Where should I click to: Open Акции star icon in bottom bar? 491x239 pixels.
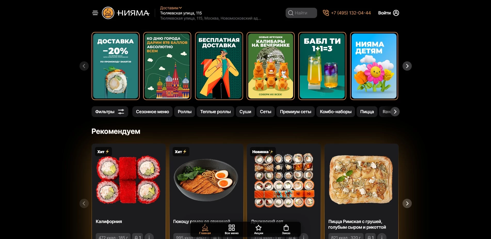click(259, 229)
